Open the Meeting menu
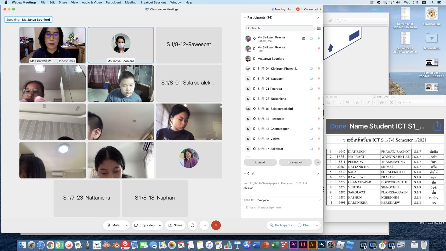 131,2
